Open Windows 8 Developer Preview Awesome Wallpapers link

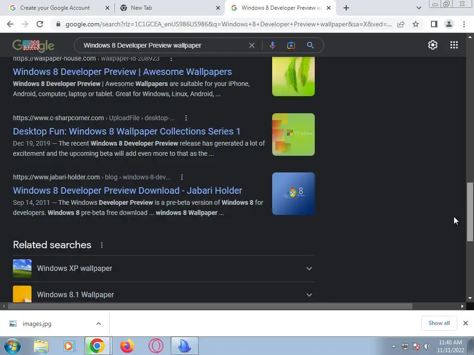[x=122, y=72]
